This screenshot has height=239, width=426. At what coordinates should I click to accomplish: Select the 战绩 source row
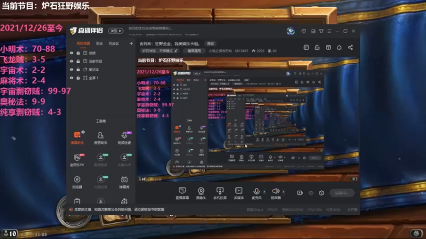click(101, 53)
